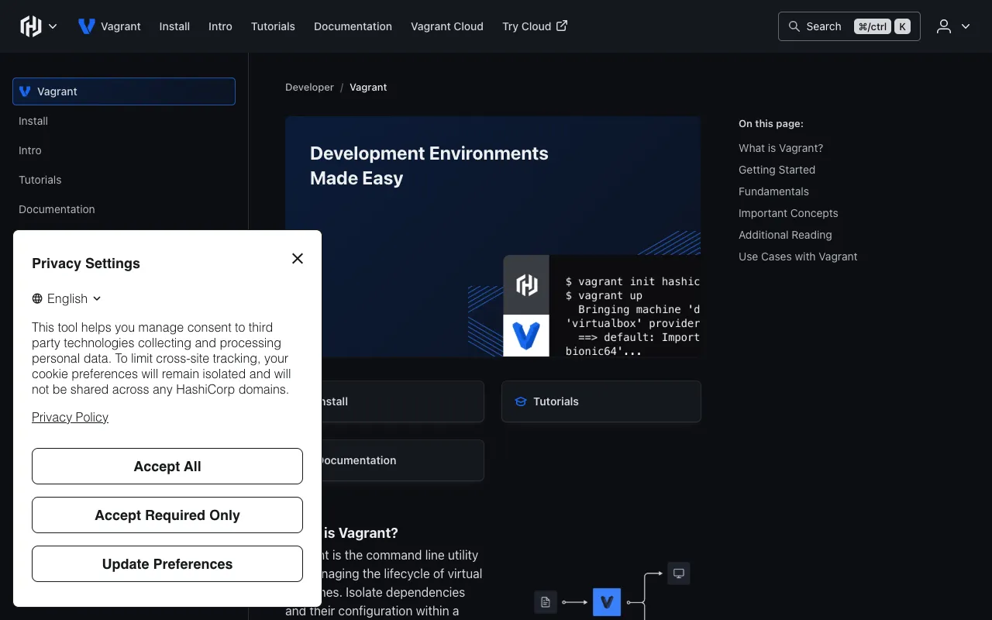Click the Vagrant icon inside the terminal graphic
The height and width of the screenshot is (620, 992).
526,336
